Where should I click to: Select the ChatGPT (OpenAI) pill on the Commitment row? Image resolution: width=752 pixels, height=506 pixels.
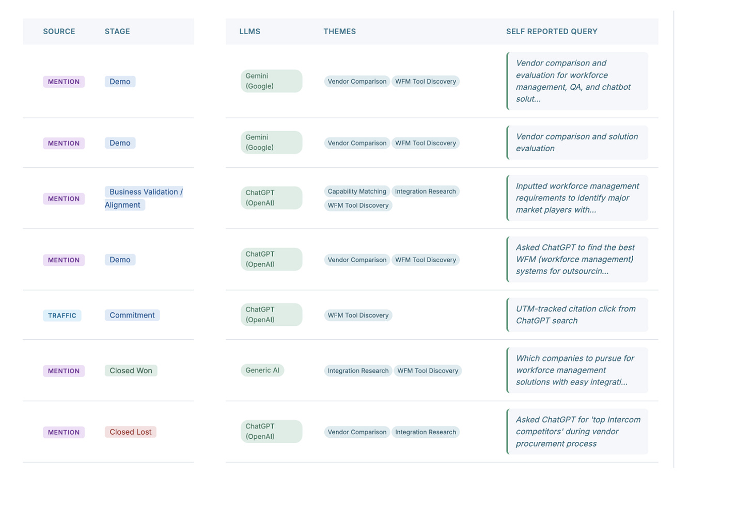pyautogui.click(x=271, y=314)
